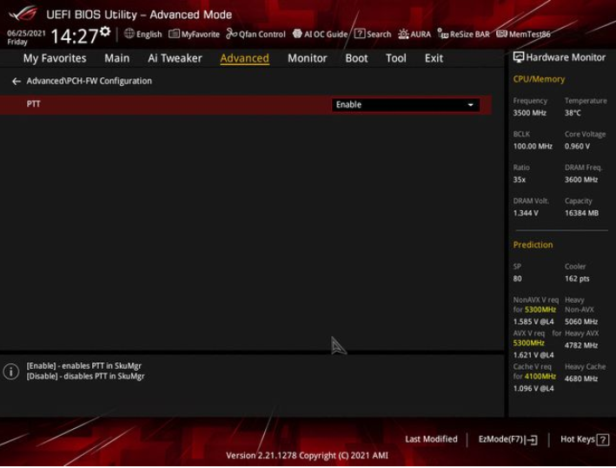
Task: Open the Exit tab
Action: (x=434, y=58)
